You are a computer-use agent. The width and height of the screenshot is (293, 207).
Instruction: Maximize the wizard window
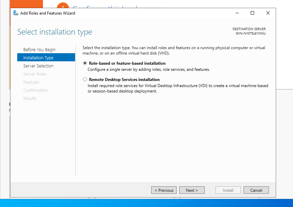[252, 13]
